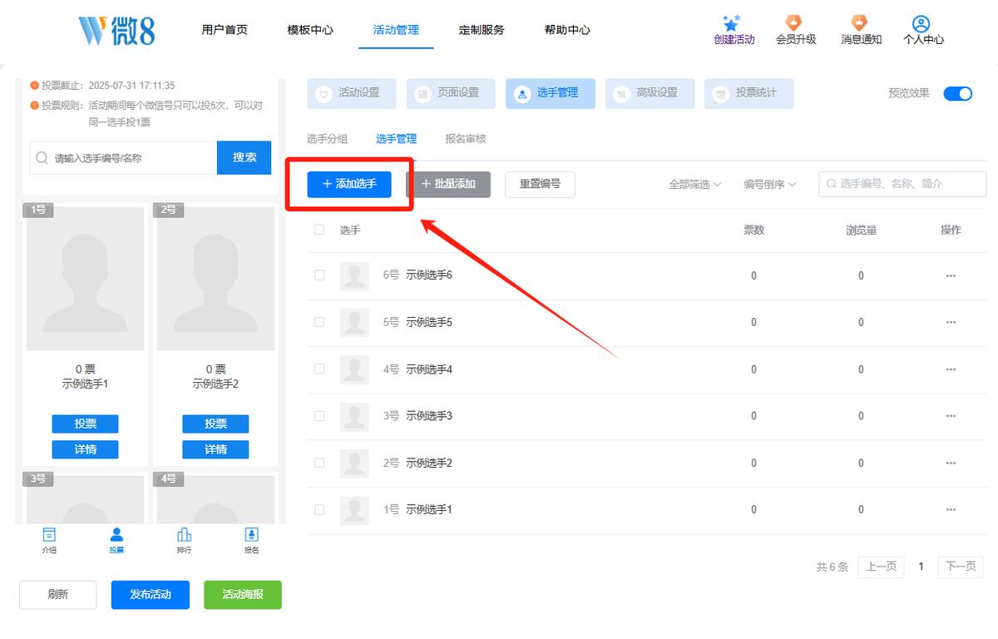Click the 重置编号 button

coord(540,184)
